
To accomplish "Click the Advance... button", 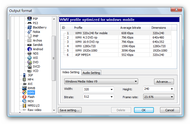I will (x=164, y=82).
